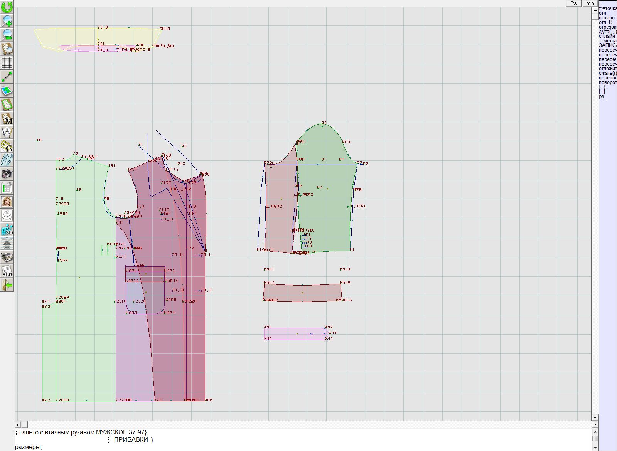This screenshot has height=451, width=617.
Task: Open the woman portrait icon
Action: 7,202
